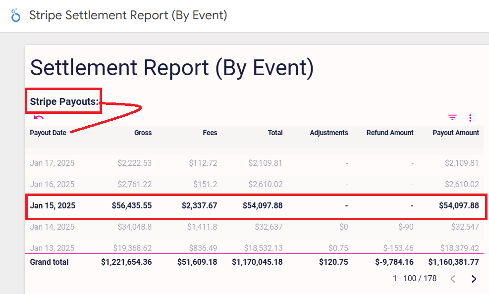489x294 pixels.
Task: Click the funnel filter icon above Payout Amount
Action: coord(452,118)
